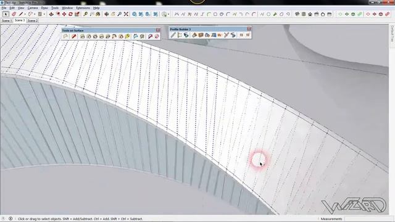Close the Profile Builder 3 toolbar
This screenshot has height=222, width=395.
click(x=249, y=29)
